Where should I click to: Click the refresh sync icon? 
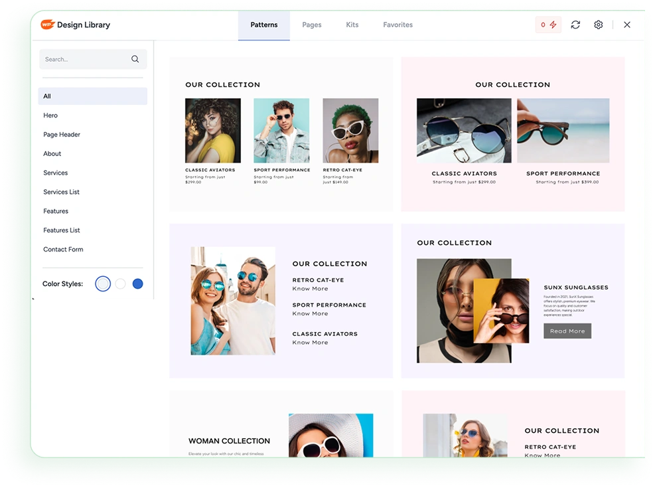[x=575, y=25]
